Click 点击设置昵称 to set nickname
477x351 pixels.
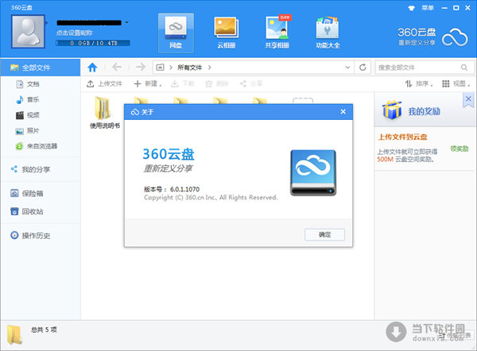(x=74, y=33)
